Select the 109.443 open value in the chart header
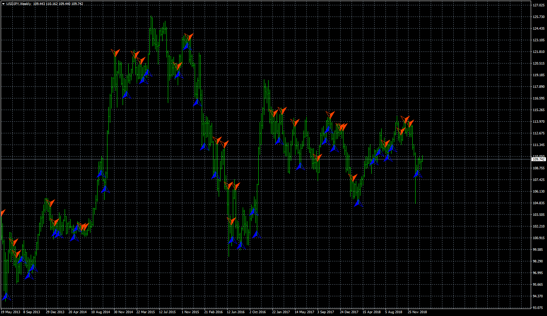 click(x=39, y=4)
